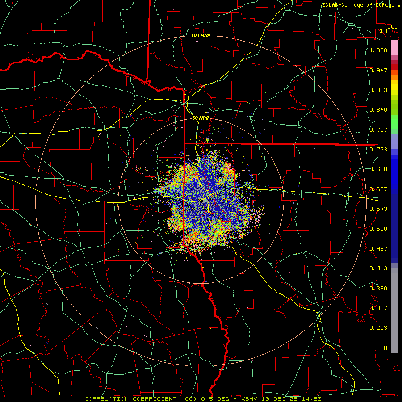402x402 pixels.
Task: Click the 14:53 timestamp in the footer
Action: click(x=311, y=399)
